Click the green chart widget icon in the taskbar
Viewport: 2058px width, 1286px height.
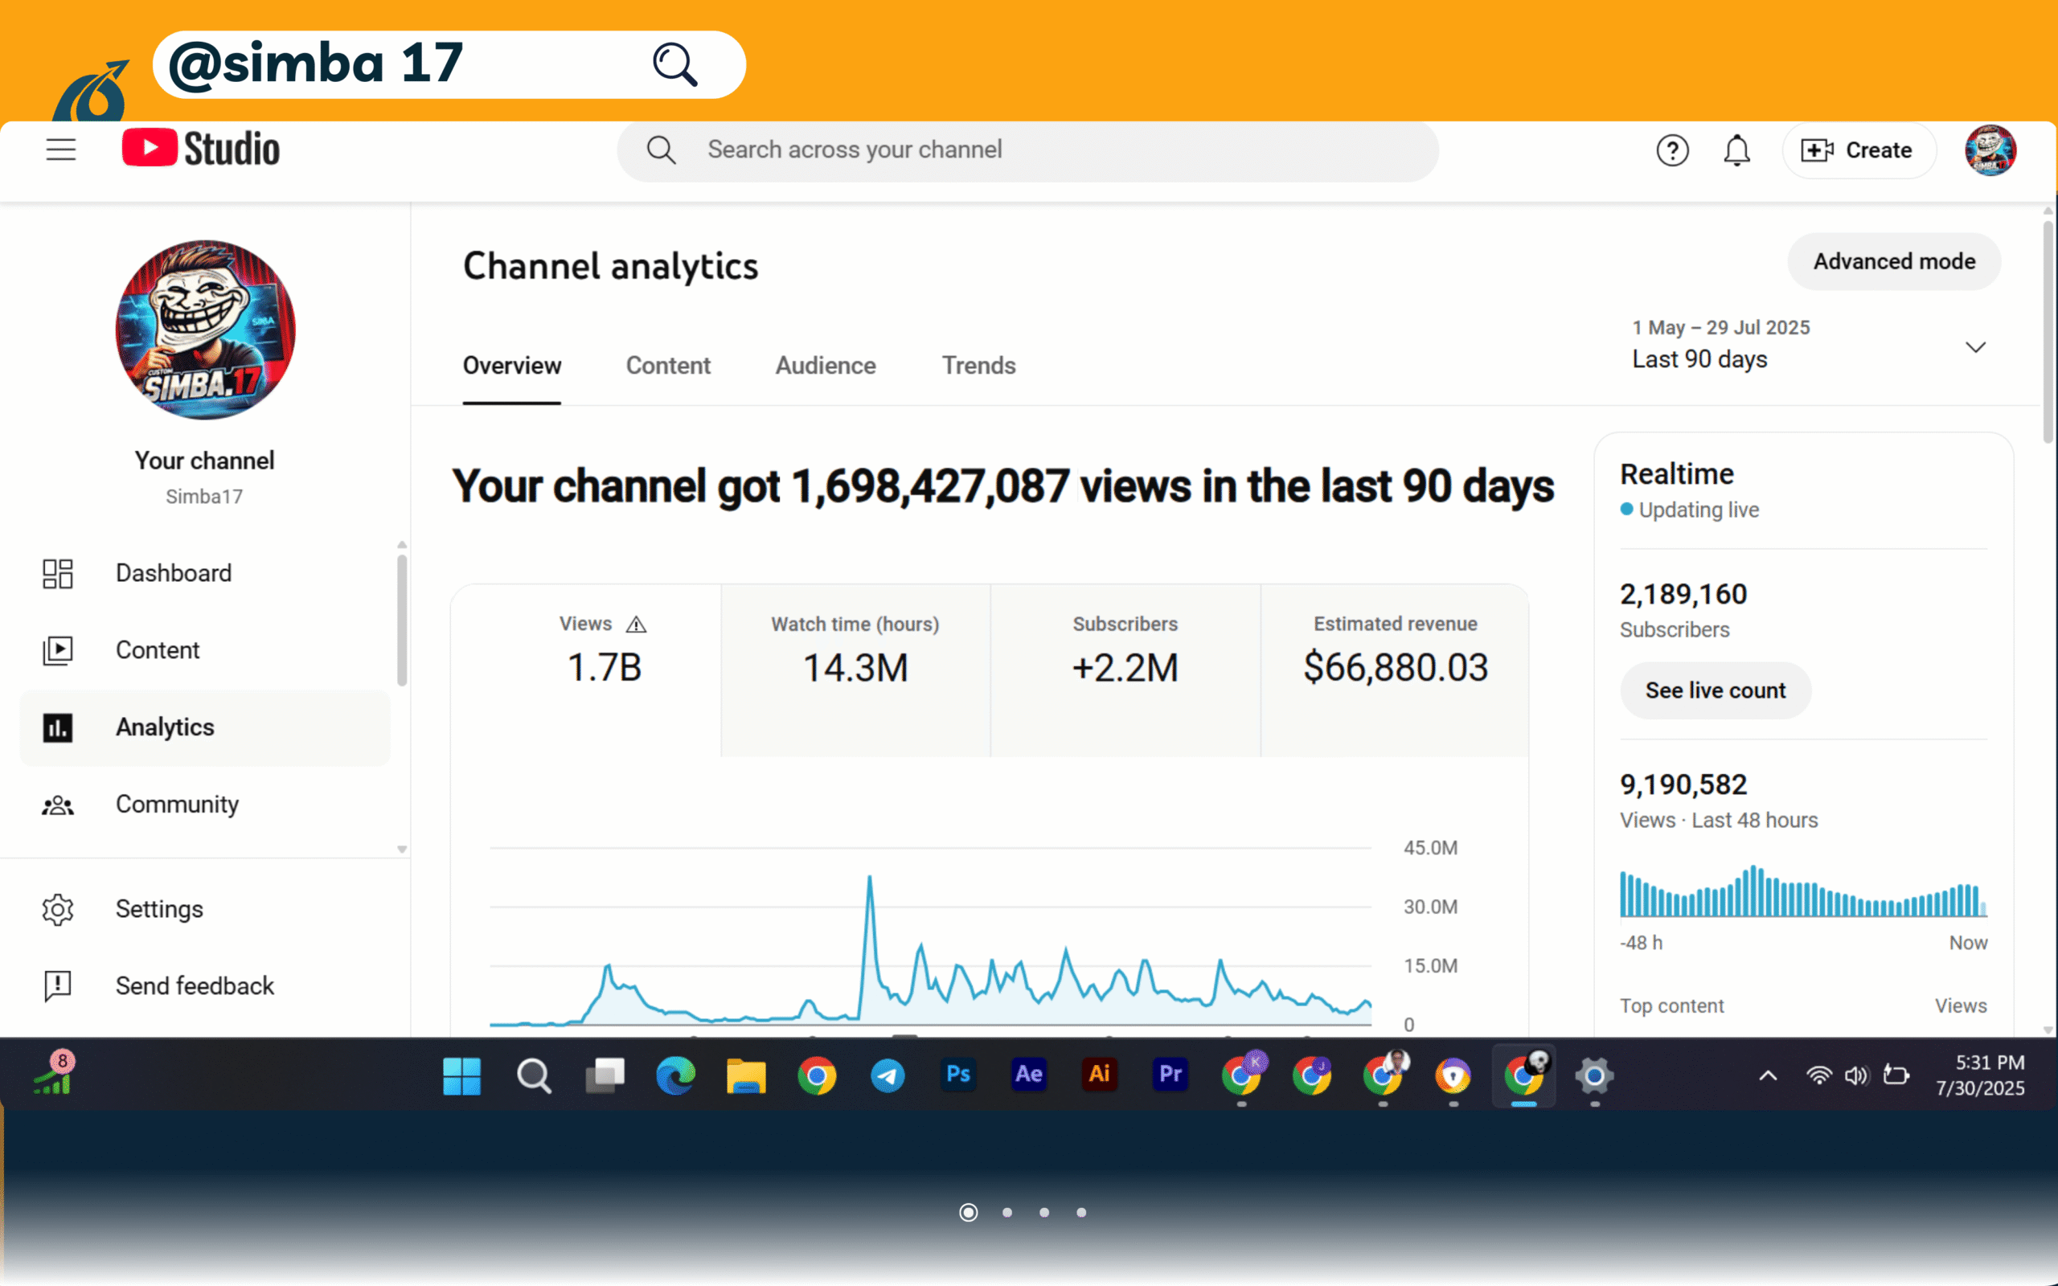click(x=54, y=1073)
